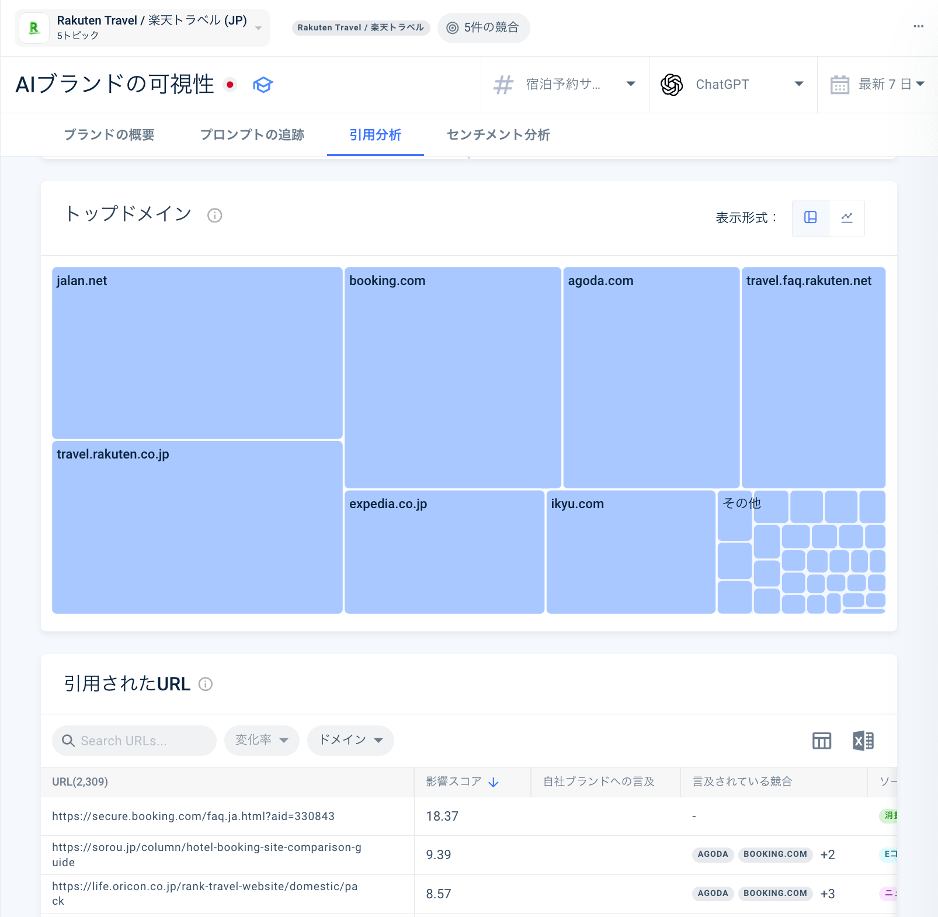The image size is (938, 917).
Task: Click the 5件の競合 competitors button
Action: tap(484, 27)
